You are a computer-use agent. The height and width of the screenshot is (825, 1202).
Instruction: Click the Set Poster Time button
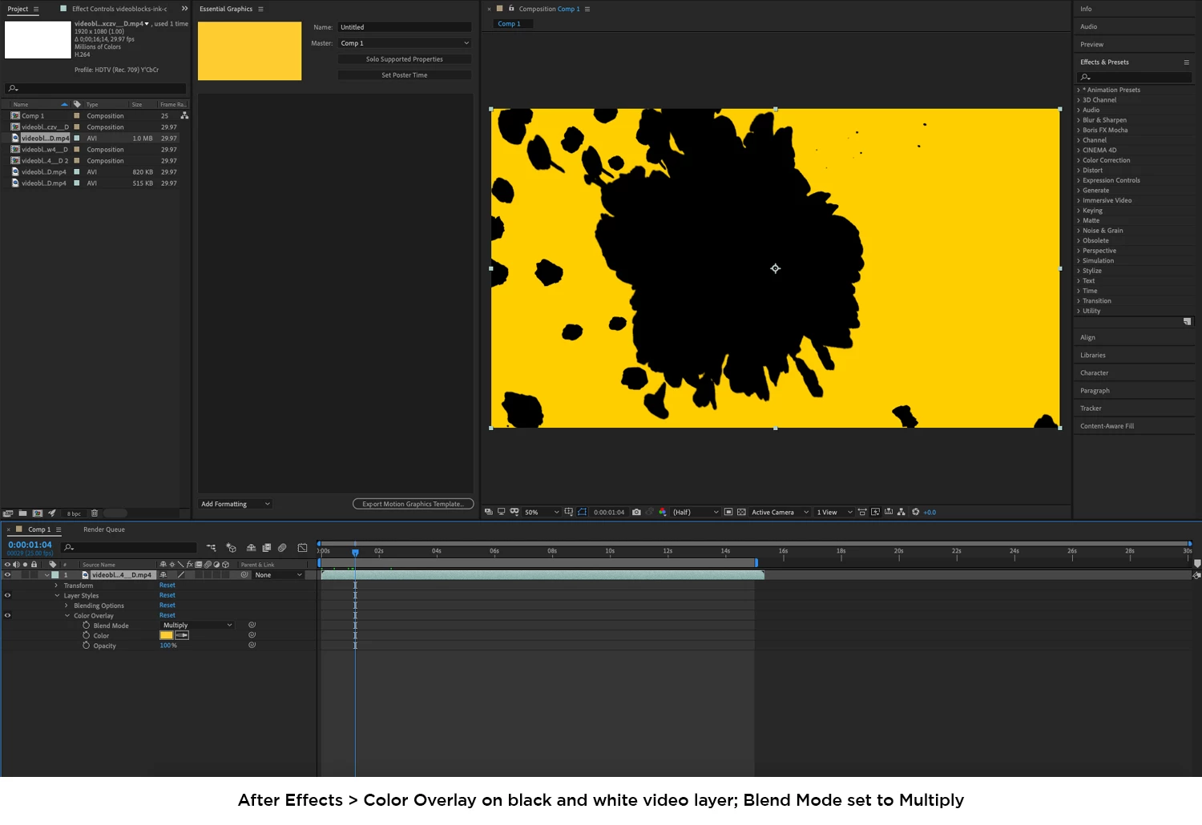tap(405, 75)
